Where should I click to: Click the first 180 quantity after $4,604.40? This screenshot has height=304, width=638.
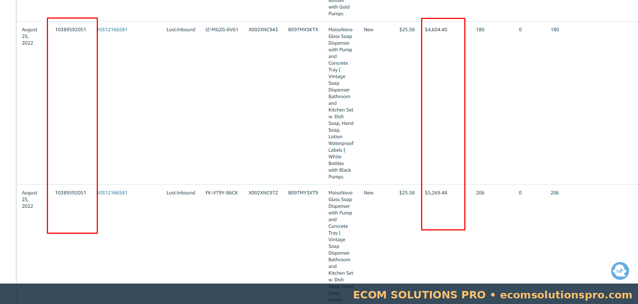[x=480, y=30]
